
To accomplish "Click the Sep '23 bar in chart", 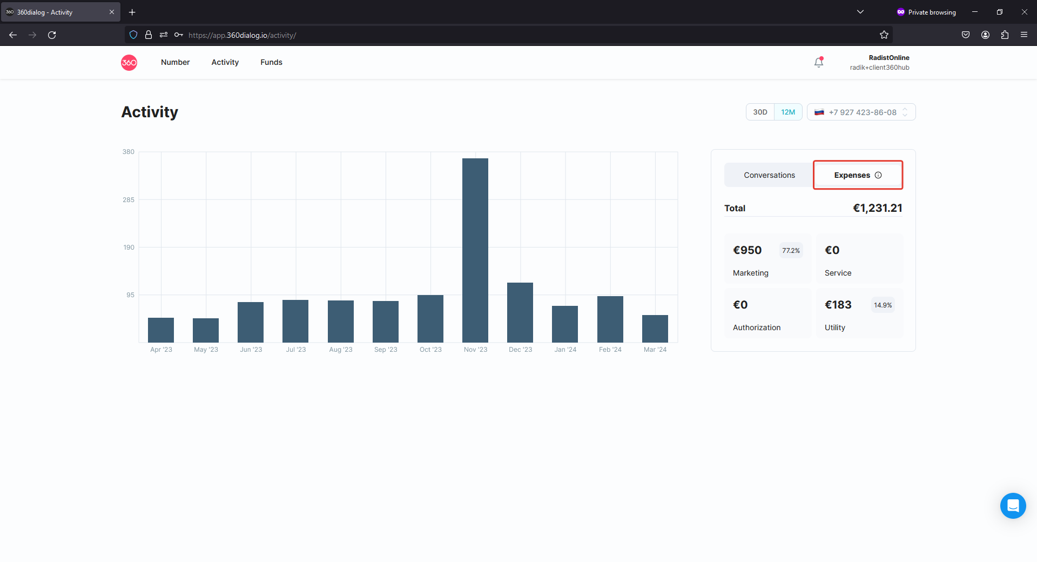I will coord(386,322).
